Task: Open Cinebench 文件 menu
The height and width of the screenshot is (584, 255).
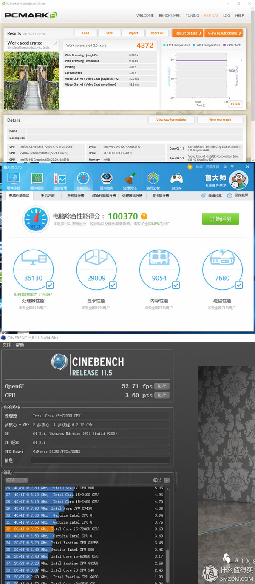Action: (7, 345)
